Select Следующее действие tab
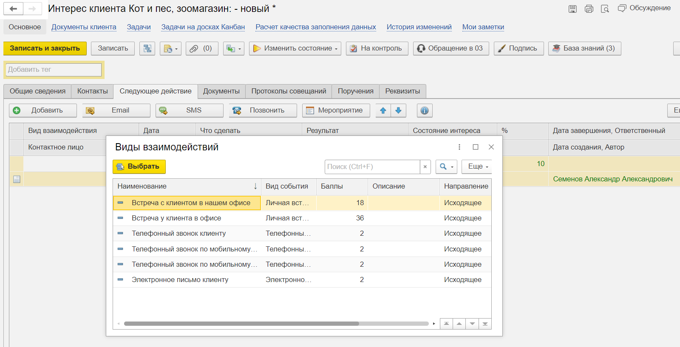This screenshot has width=680, height=347. 156,91
